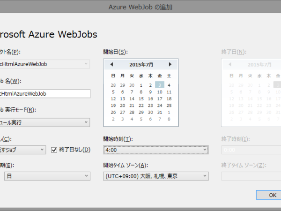
Task: Open the 開始時刻 4:00 dropdown
Action: click(x=156, y=150)
